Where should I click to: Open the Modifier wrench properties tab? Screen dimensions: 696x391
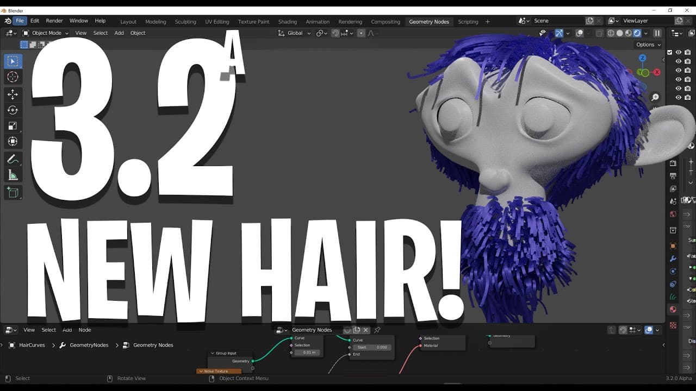pos(673,258)
